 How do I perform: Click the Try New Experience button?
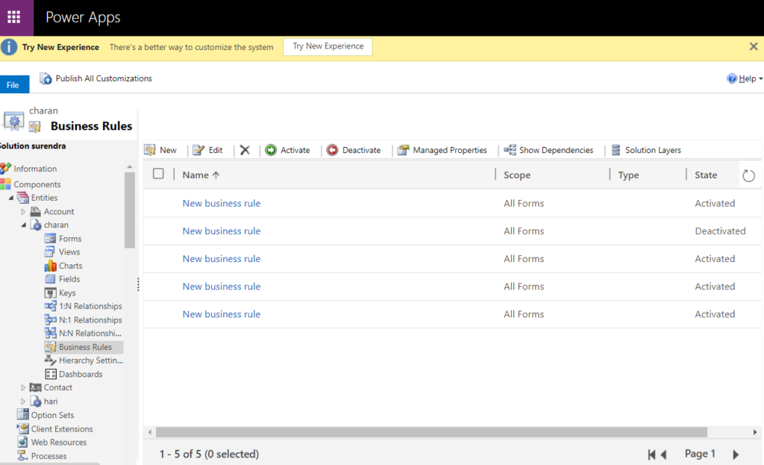tap(328, 46)
